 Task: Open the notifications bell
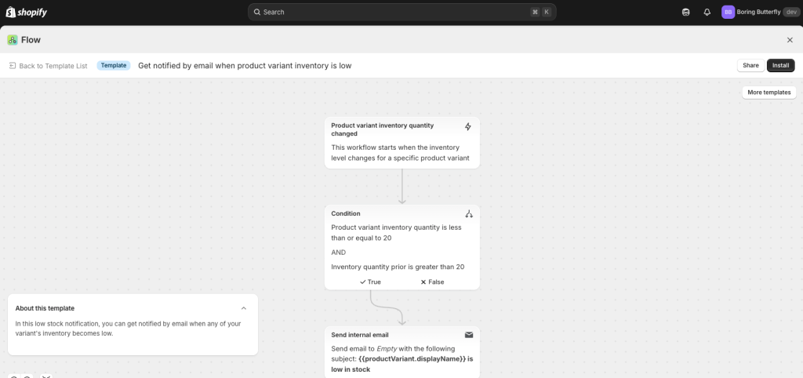707,12
